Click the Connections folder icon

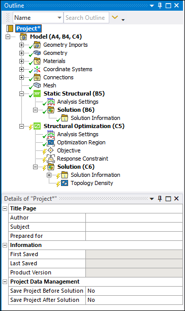click(x=37, y=77)
